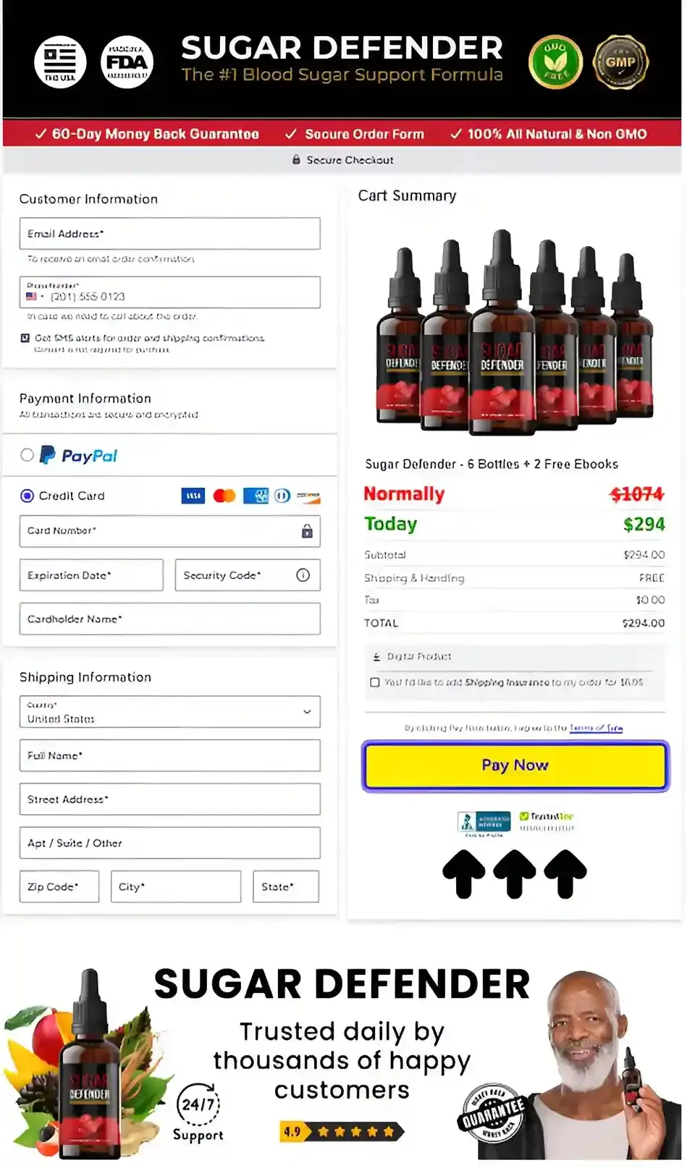Click the State field

point(286,886)
